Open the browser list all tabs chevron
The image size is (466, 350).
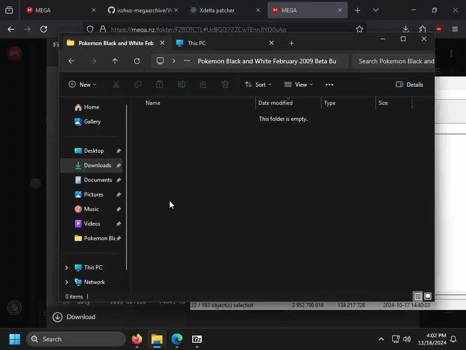[x=375, y=10]
